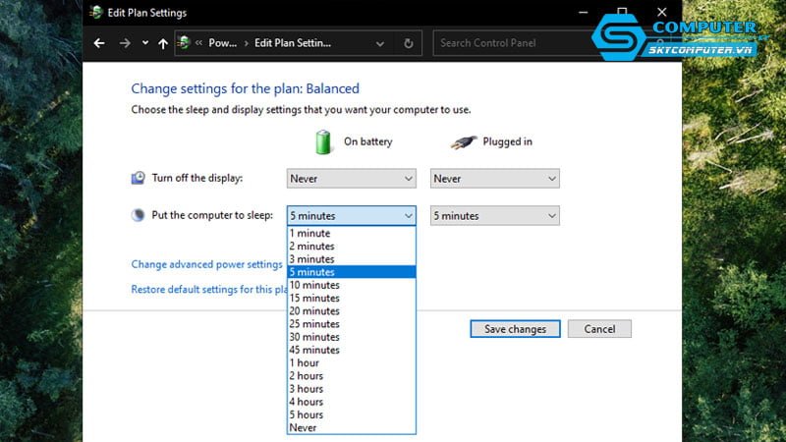Select 10 minutes in the sleep list
The height and width of the screenshot is (442, 786).
(314, 285)
